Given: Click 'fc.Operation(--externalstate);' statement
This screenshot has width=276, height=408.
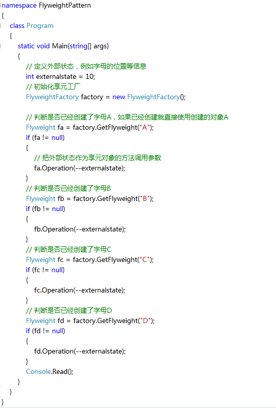Looking at the screenshot, I should pyautogui.click(x=80, y=290).
